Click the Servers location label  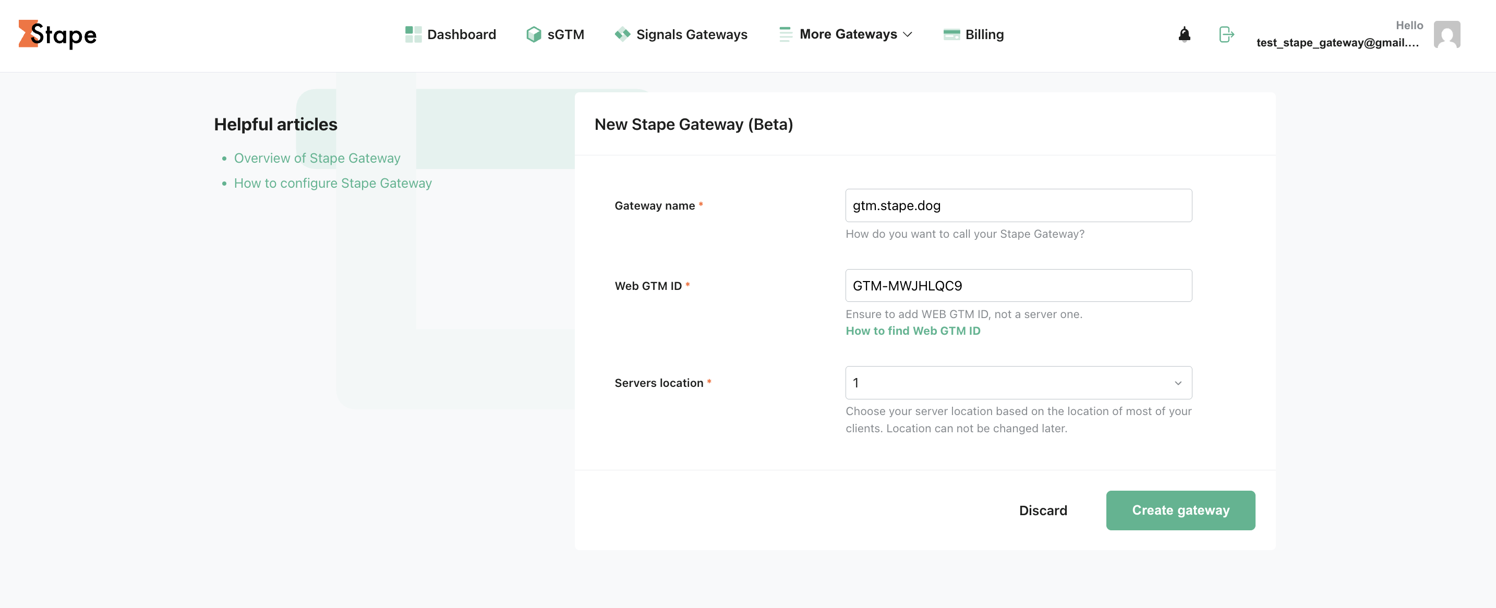[x=659, y=383]
